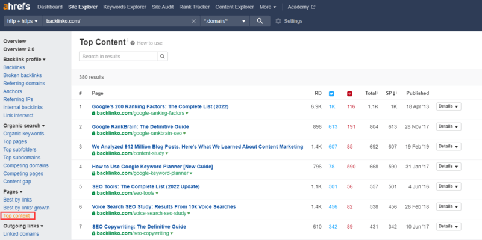Click lock icon on seo-tools URL
Viewport: 482px width, 240px height.
94,193
